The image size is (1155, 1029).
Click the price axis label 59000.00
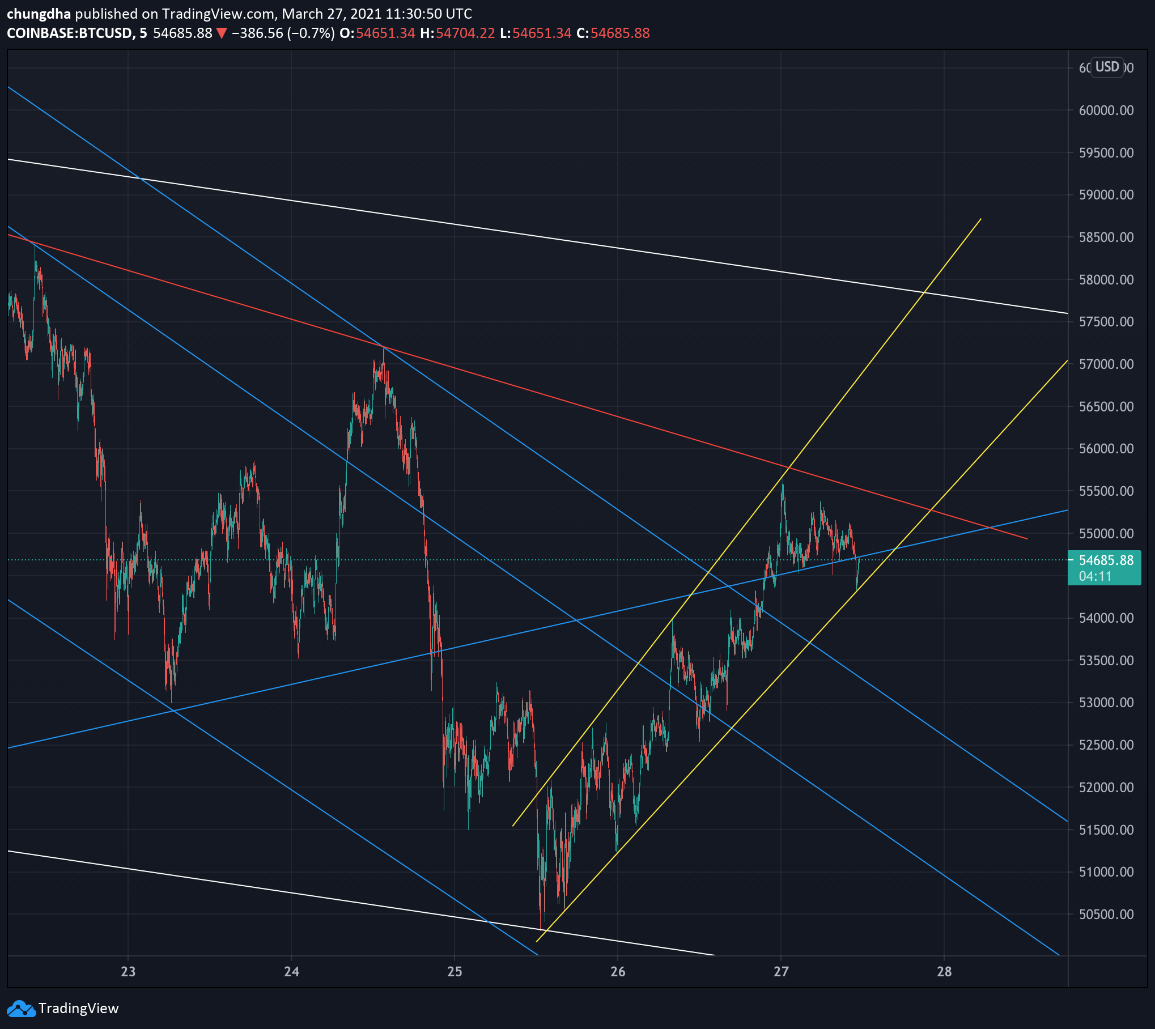(x=1106, y=194)
